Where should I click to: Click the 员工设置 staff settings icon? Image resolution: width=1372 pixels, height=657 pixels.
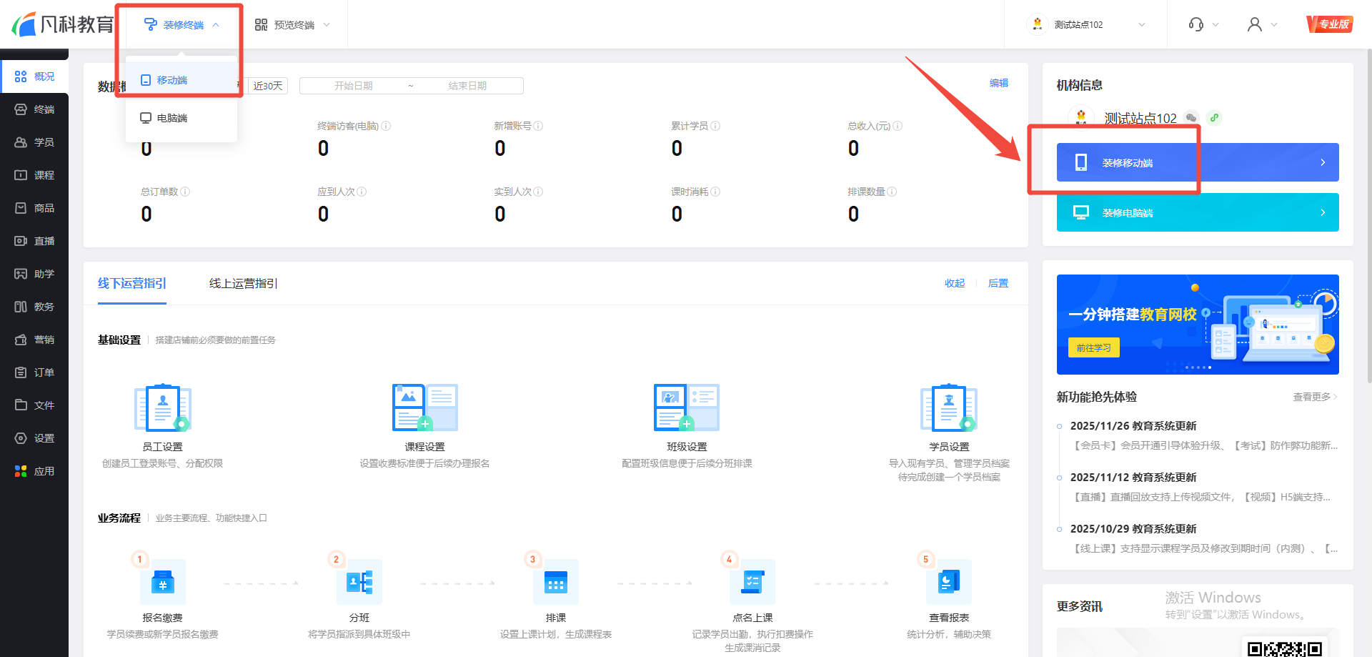pyautogui.click(x=162, y=407)
